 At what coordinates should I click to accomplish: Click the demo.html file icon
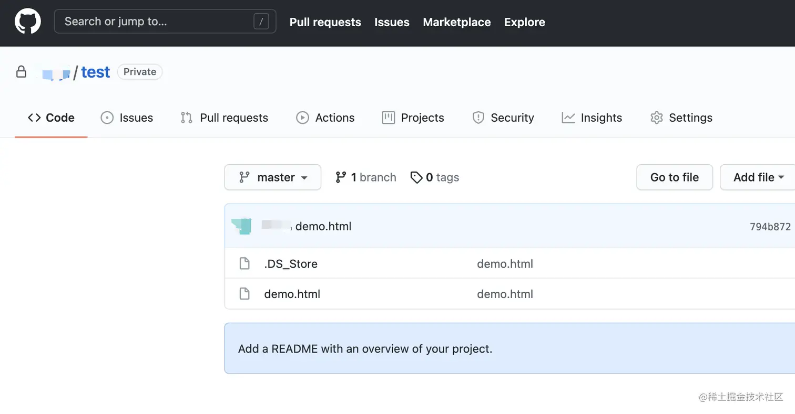point(244,294)
